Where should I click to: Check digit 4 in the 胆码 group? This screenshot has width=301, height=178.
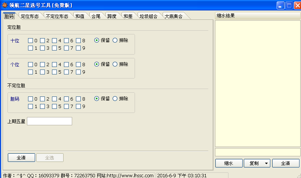tap(54, 99)
